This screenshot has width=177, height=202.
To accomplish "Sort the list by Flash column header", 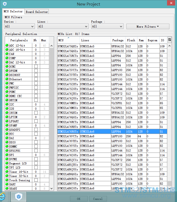I will 131,40.
